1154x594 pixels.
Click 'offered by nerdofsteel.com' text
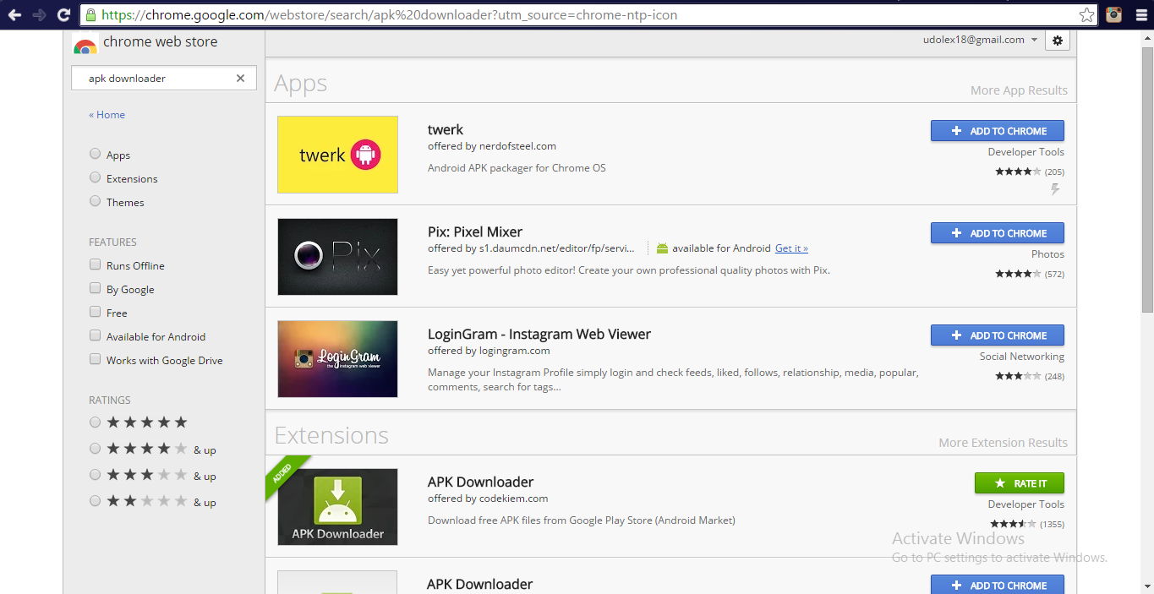tap(492, 146)
